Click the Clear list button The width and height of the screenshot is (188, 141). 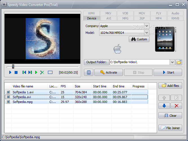click(170, 115)
